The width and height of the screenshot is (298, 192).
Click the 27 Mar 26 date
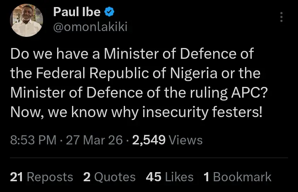(94, 140)
